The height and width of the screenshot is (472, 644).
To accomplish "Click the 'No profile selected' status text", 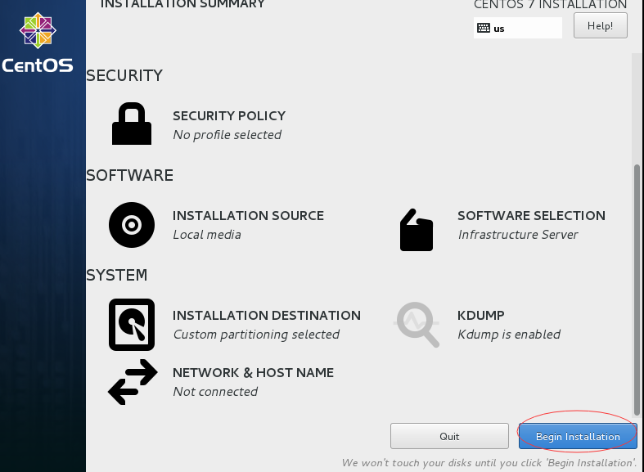I will (x=227, y=135).
